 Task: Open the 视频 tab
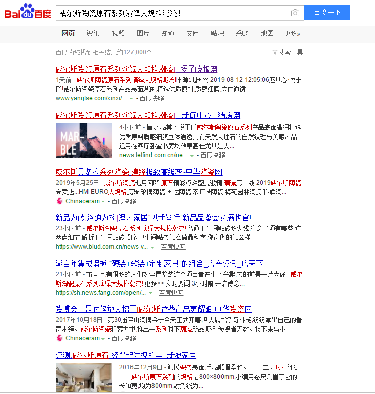click(118, 33)
